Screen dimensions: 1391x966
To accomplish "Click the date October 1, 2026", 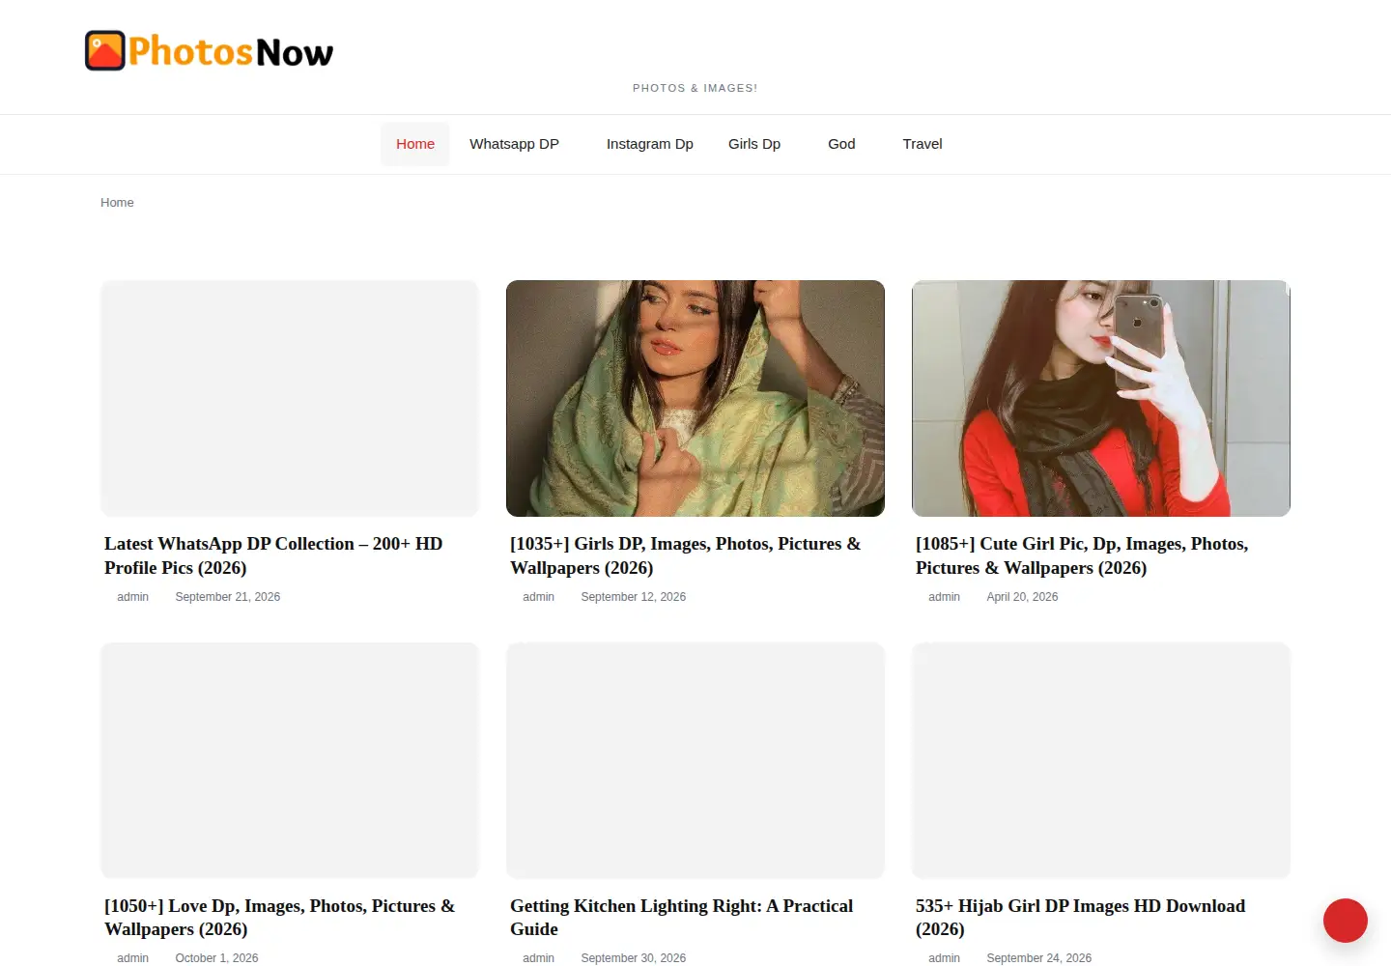I will pyautogui.click(x=216, y=958).
